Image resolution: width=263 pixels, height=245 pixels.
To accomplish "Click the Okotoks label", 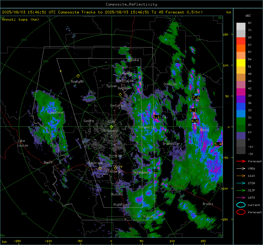I will pyautogui.click(x=117, y=194).
